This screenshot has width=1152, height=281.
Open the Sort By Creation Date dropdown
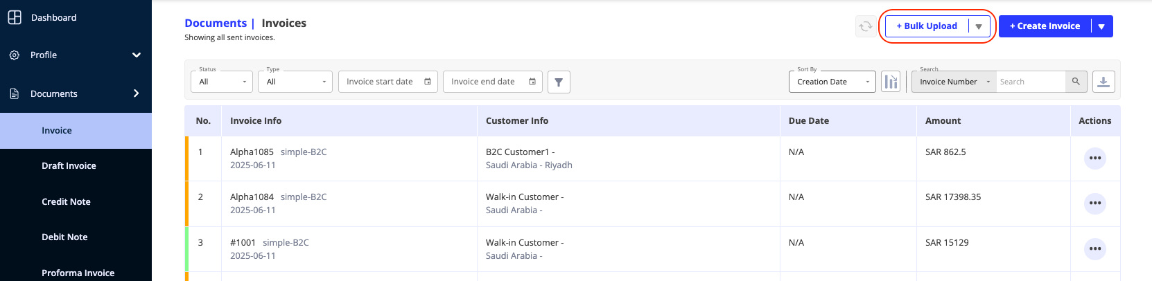click(x=832, y=82)
